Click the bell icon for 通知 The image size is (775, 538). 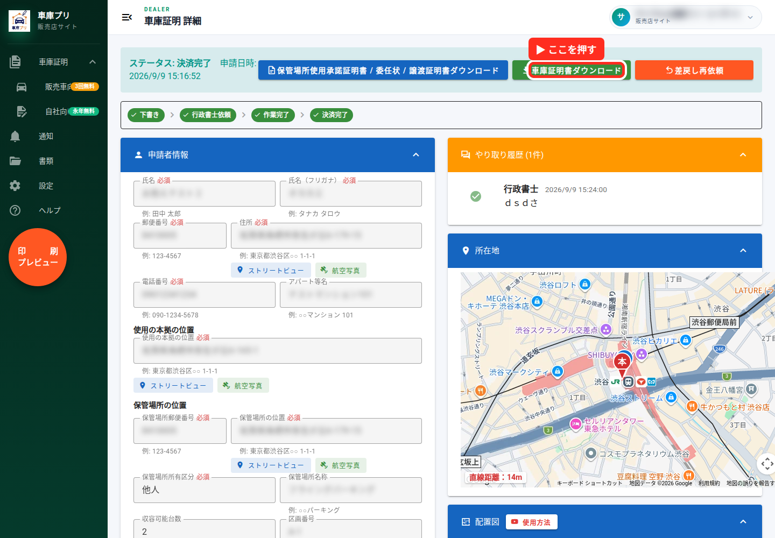pos(15,136)
